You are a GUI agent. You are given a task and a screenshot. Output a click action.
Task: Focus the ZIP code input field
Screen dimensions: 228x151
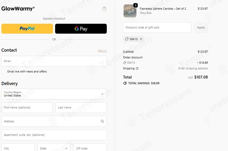point(90,147)
